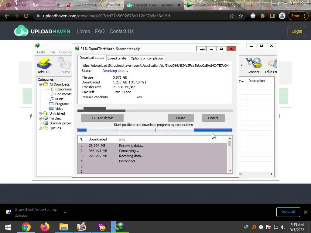
Task: Select the Video category
Action: point(56,109)
